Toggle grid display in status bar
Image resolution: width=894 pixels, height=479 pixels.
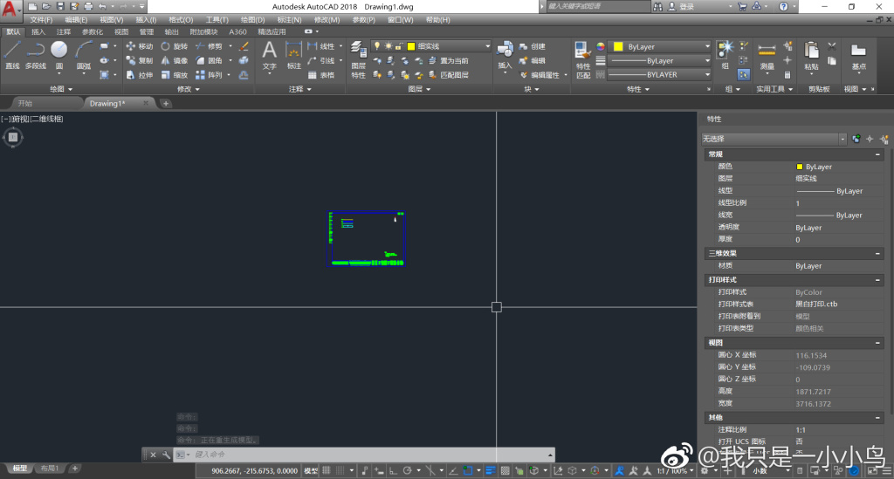(327, 470)
